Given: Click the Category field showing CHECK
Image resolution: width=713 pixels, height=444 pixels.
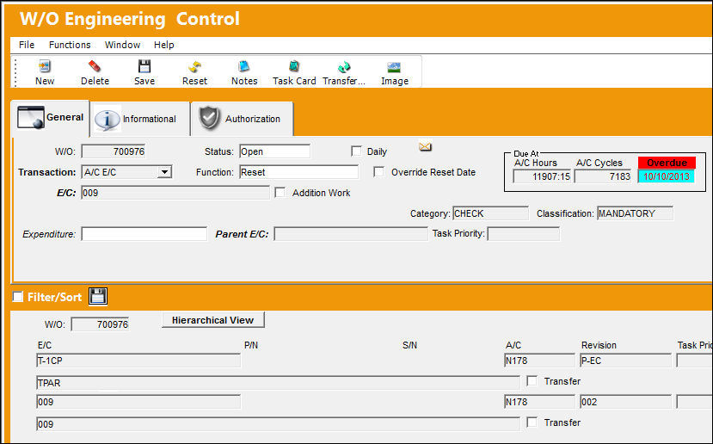Looking at the screenshot, I should coord(490,213).
